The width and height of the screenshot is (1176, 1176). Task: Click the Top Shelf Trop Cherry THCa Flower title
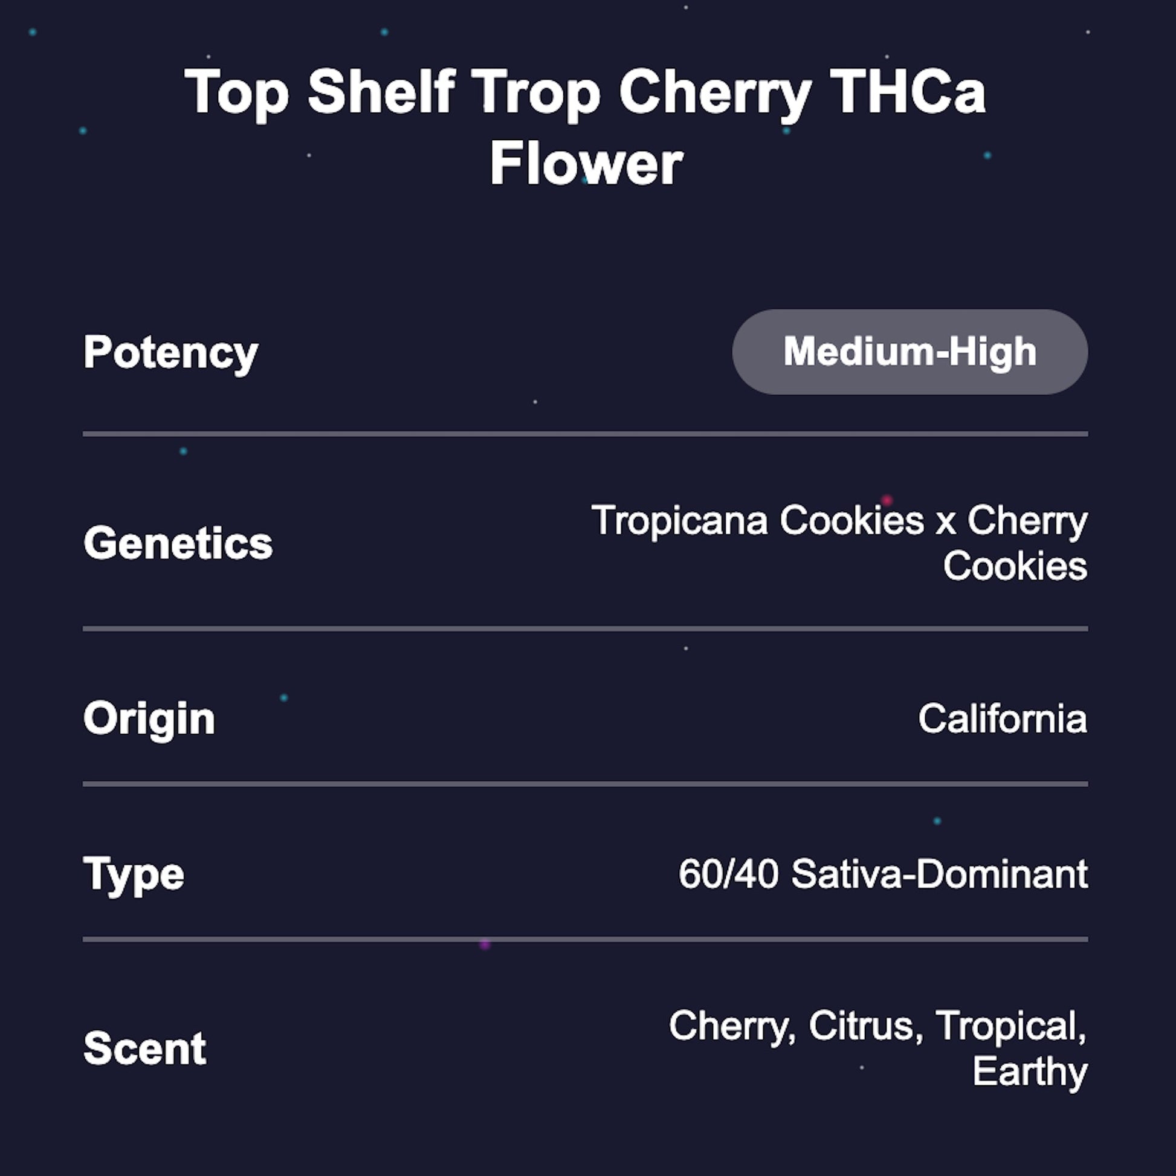(x=586, y=126)
